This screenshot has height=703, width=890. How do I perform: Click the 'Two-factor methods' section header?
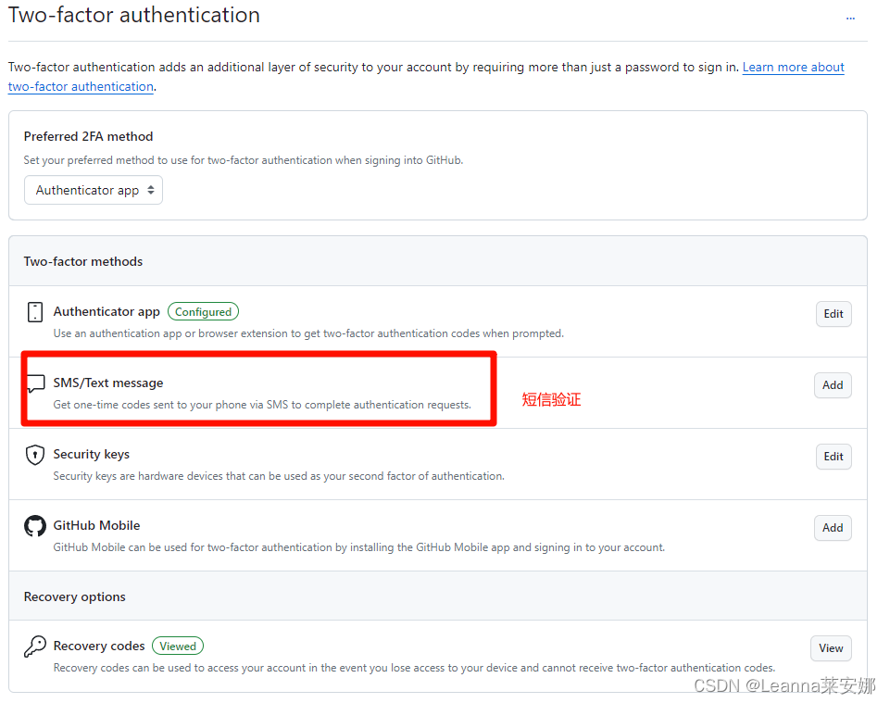(82, 261)
